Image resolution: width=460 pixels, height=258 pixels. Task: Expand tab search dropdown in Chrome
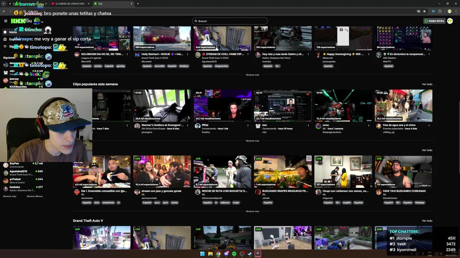[4, 4]
